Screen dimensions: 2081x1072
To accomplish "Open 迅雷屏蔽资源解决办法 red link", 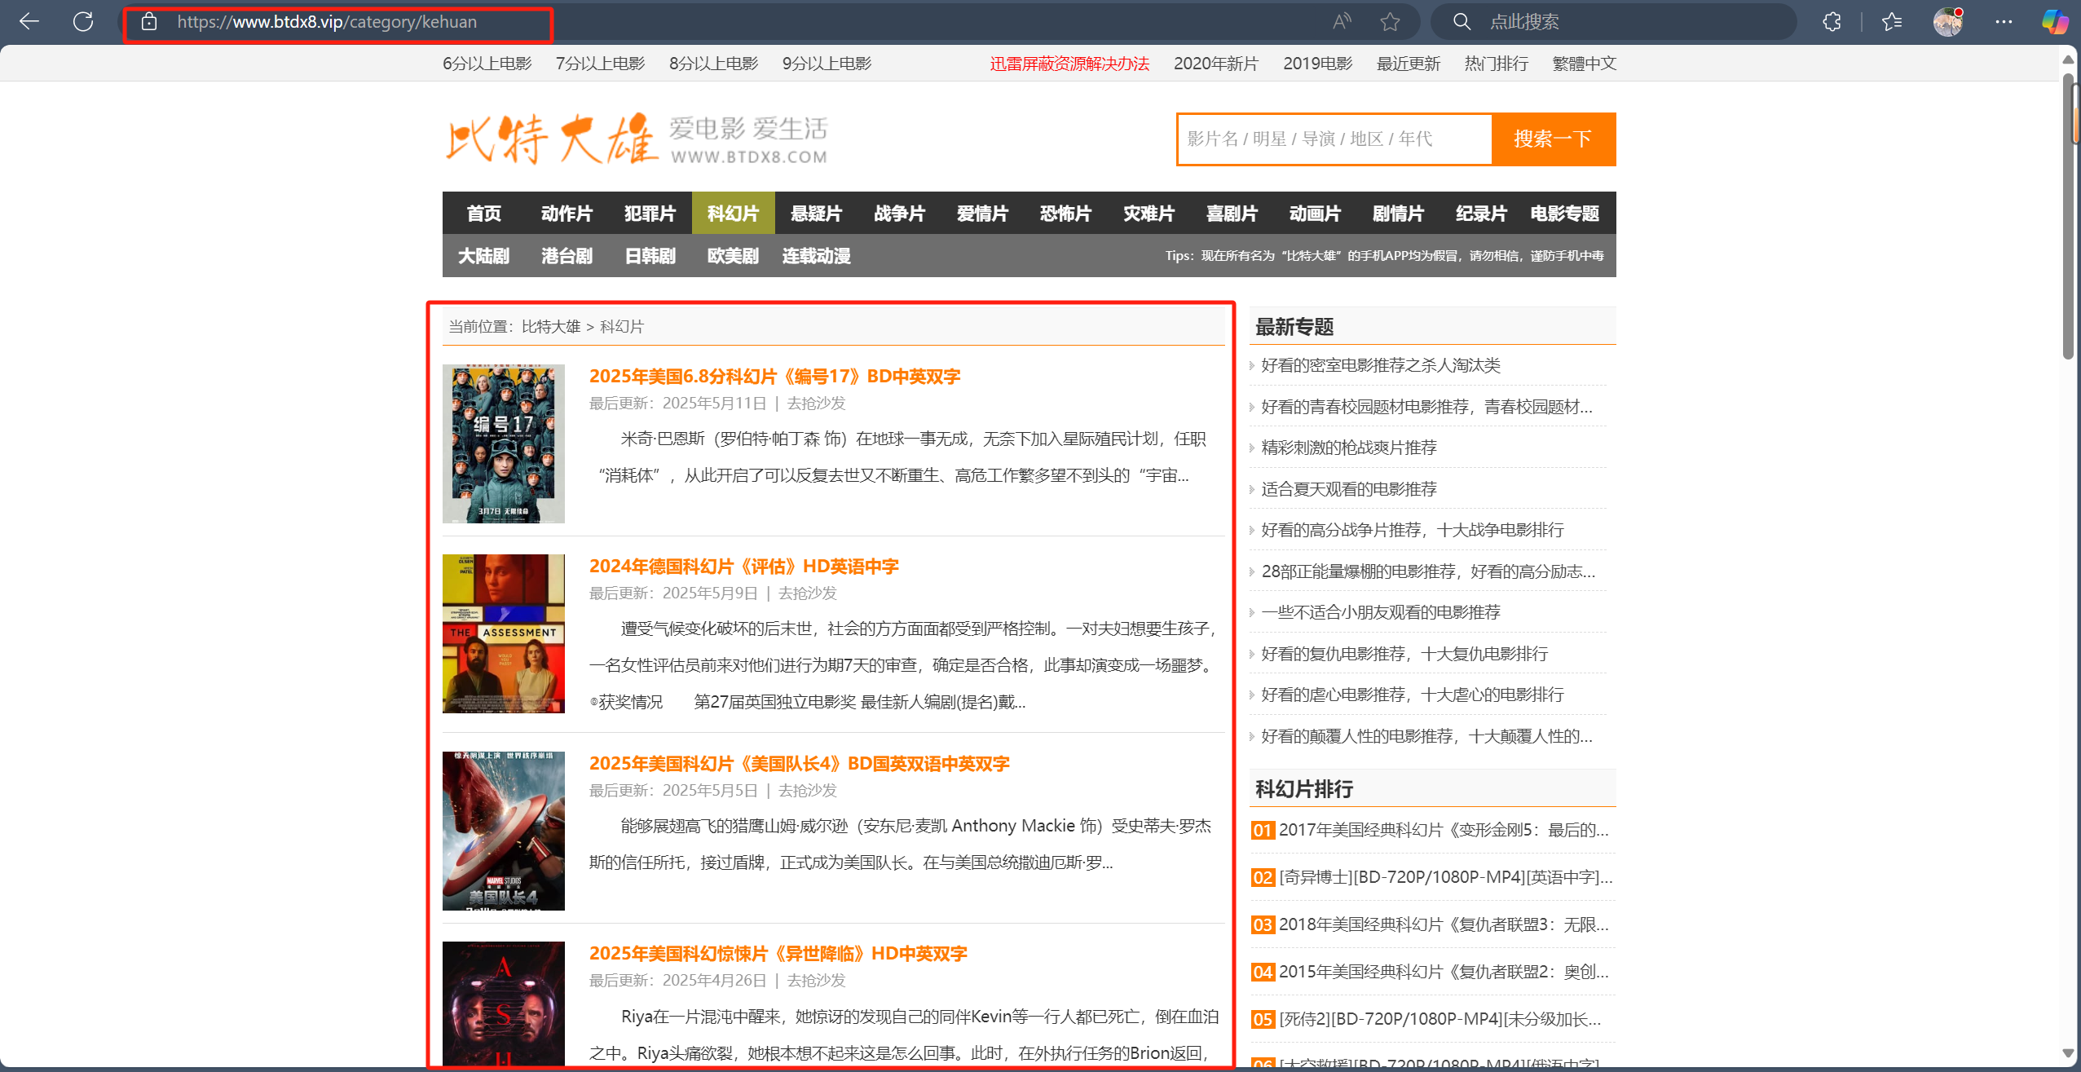I will tap(1069, 64).
